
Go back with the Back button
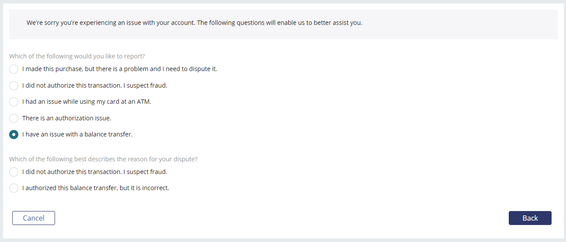coord(530,218)
